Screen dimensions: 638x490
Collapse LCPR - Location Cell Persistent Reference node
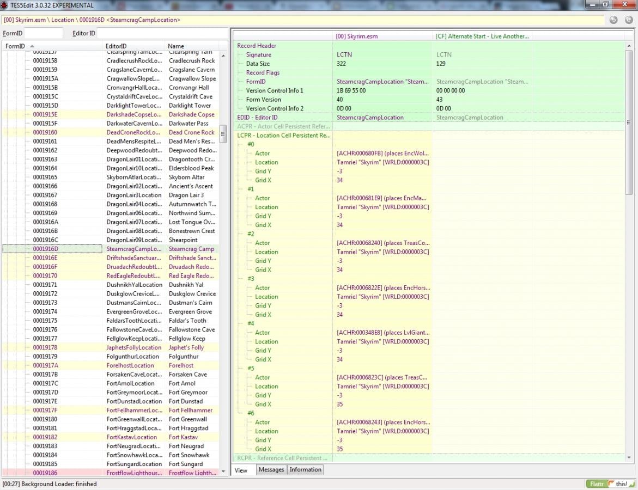284,136
